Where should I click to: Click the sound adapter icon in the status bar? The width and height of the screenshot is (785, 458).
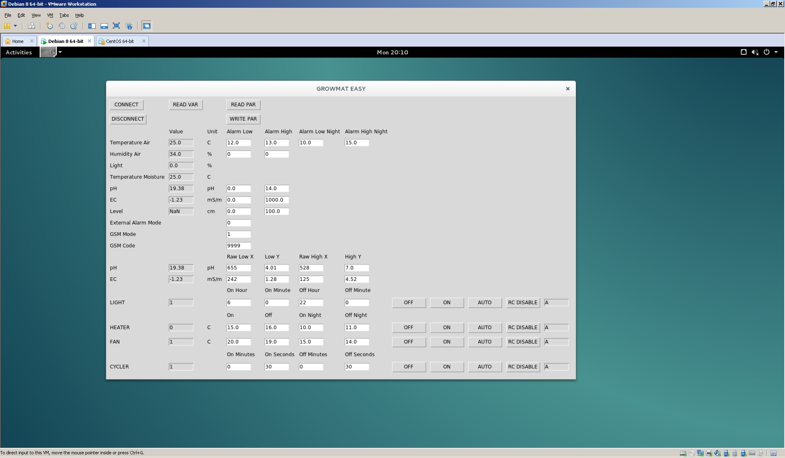(x=718, y=453)
